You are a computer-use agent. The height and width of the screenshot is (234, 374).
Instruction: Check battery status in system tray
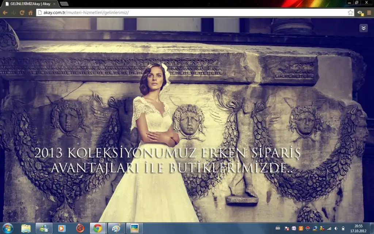tap(343, 229)
